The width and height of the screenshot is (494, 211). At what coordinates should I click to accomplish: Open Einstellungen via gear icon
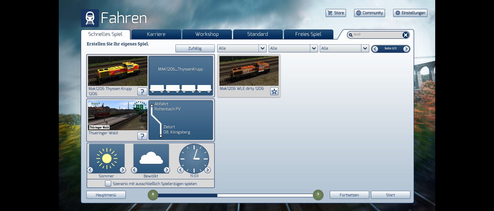pos(398,13)
